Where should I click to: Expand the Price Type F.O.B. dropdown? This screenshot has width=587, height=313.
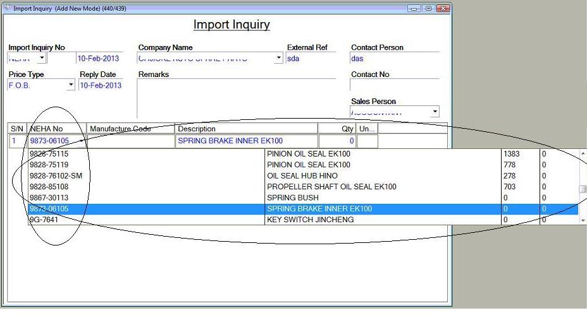71,85
